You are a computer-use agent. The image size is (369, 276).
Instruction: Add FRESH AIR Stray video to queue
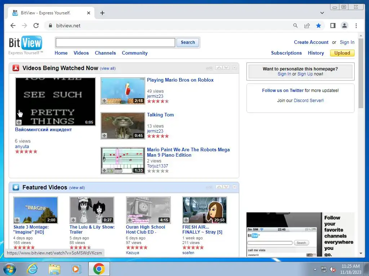point(186,220)
